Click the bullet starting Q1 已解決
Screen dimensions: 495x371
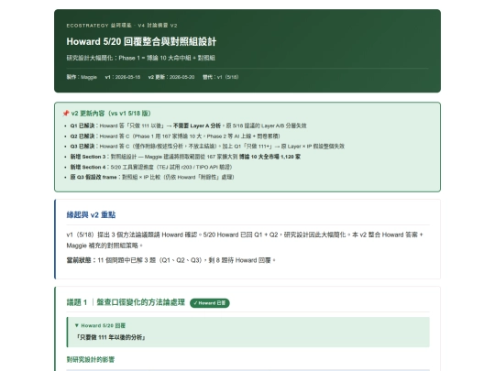coord(188,125)
